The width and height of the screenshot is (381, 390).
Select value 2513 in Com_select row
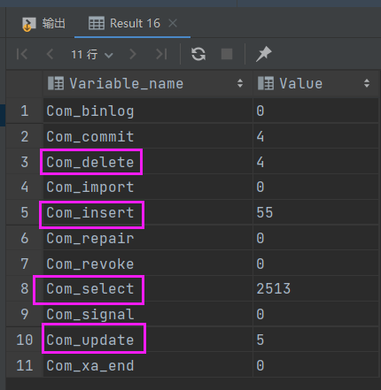click(x=315, y=288)
